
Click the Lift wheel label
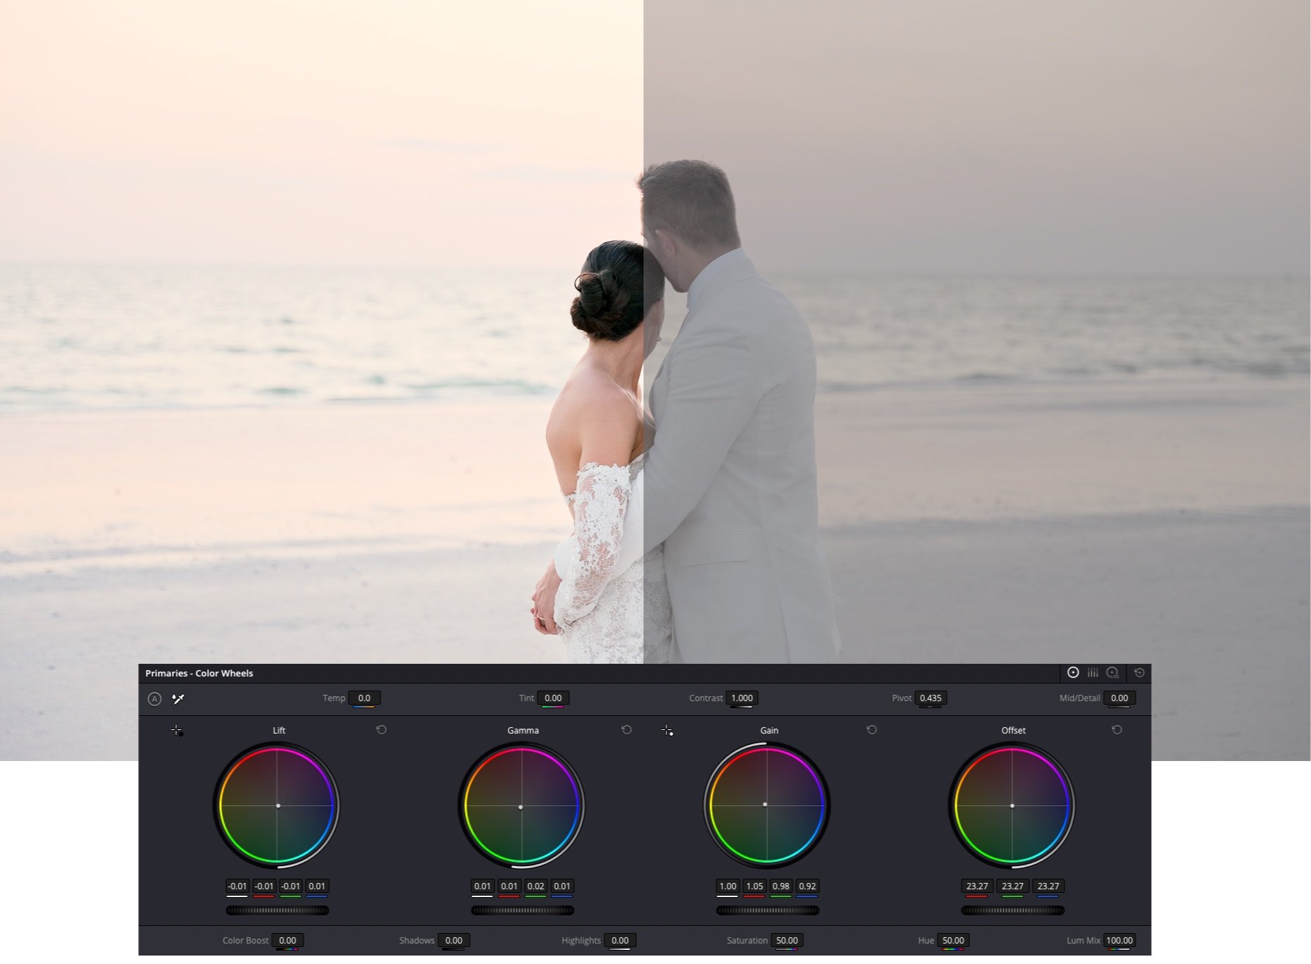click(x=279, y=731)
